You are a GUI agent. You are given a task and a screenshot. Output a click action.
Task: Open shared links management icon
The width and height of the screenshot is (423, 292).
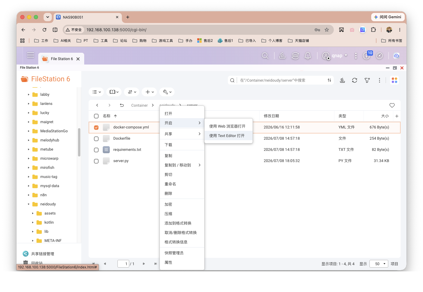tap(26, 254)
